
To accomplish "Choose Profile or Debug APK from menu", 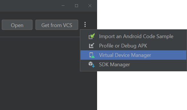I will [123, 46].
